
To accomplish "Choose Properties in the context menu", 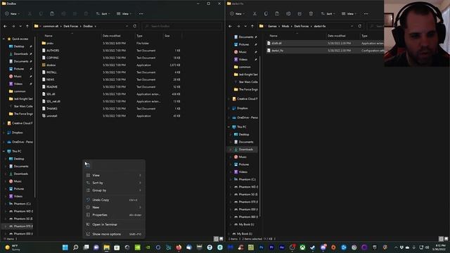I will (114, 215).
